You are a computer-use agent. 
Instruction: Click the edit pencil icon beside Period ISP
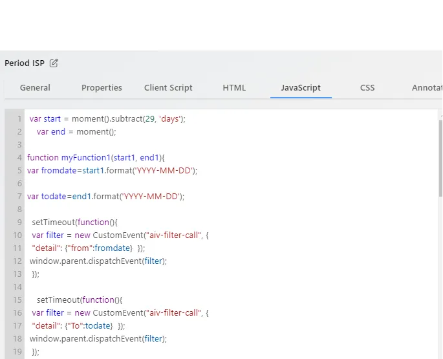coord(54,63)
